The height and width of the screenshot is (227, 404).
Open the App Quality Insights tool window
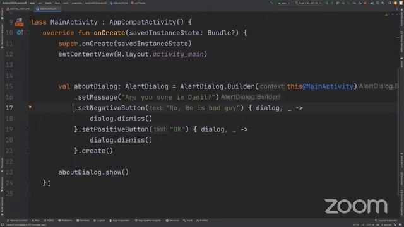point(148,221)
